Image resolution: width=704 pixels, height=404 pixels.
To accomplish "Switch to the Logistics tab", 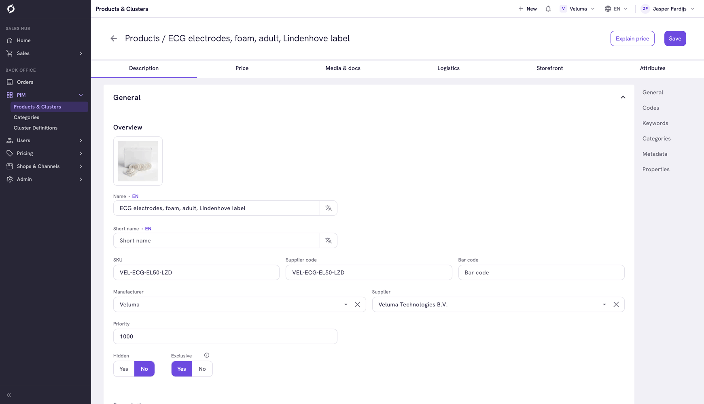I will [448, 68].
